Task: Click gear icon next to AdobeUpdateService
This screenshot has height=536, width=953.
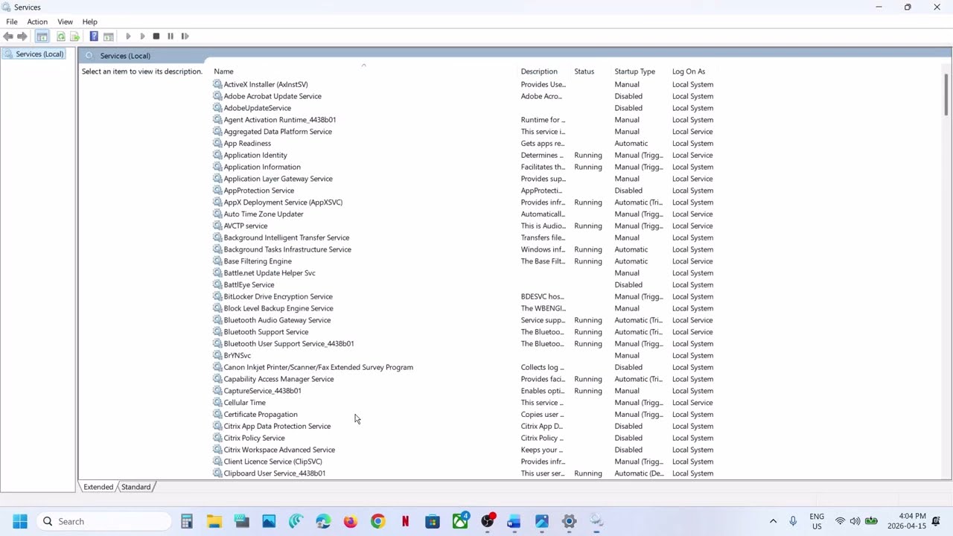Action: pyautogui.click(x=217, y=108)
